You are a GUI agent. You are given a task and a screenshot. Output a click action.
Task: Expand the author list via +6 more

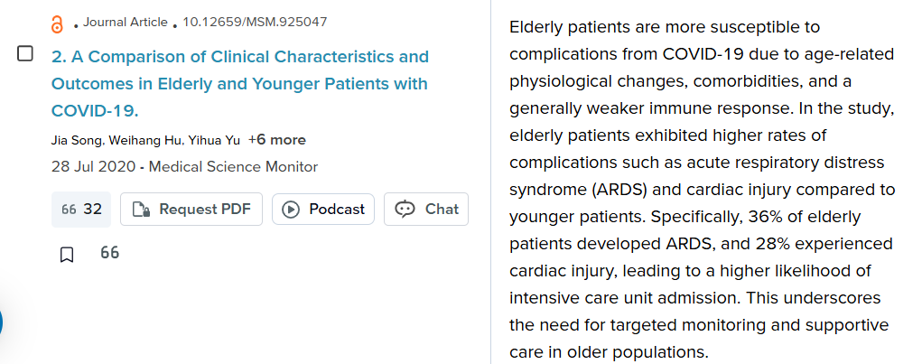point(277,140)
